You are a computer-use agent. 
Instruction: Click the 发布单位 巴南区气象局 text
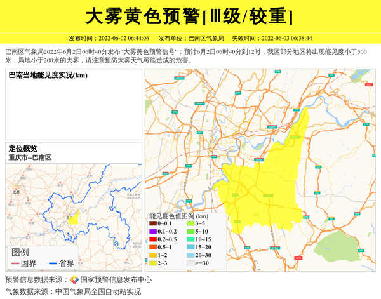[190, 38]
